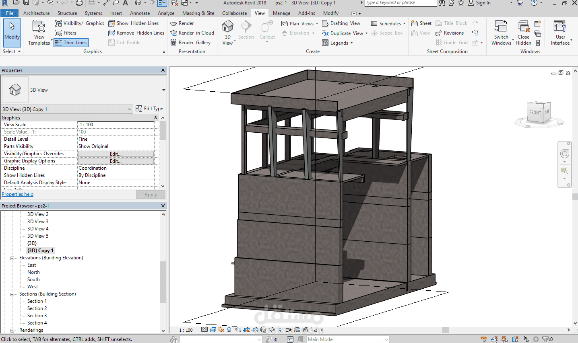Toggle drag elements on selection icon
578x343 pixels.
(526, 339)
